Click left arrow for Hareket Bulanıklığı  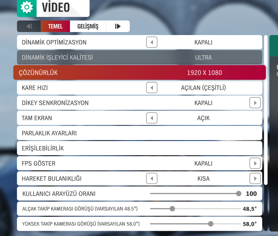click(152, 178)
